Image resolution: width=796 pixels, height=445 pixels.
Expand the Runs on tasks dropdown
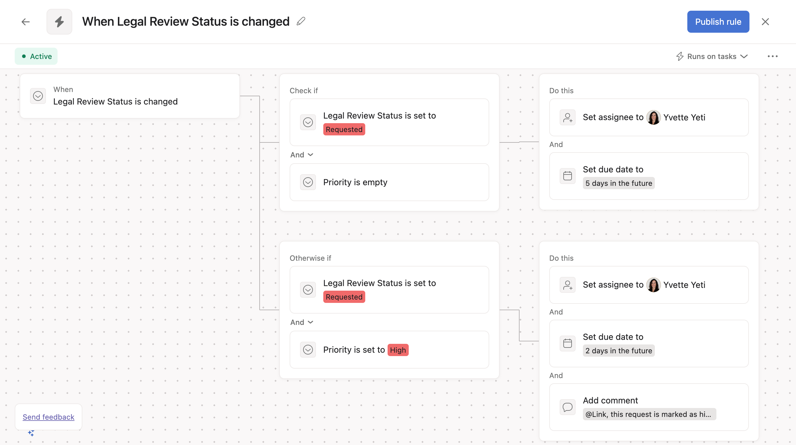point(712,56)
